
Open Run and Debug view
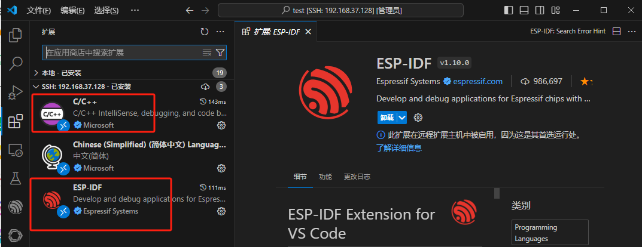tap(15, 92)
